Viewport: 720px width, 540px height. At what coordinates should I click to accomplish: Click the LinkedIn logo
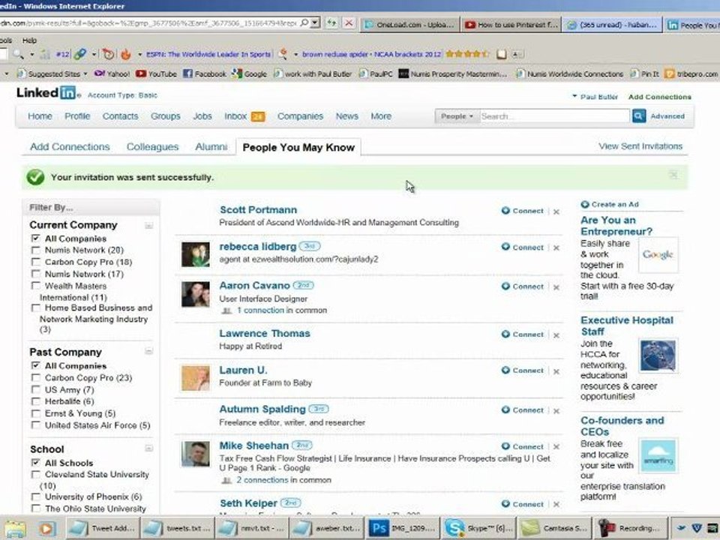[x=46, y=93]
